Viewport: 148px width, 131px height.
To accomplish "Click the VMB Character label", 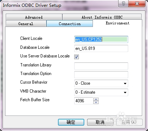I will tap(33, 91).
